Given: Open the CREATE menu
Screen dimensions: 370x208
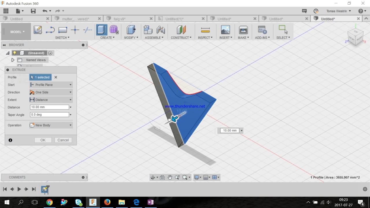Looking at the screenshot, I should [x=107, y=38].
